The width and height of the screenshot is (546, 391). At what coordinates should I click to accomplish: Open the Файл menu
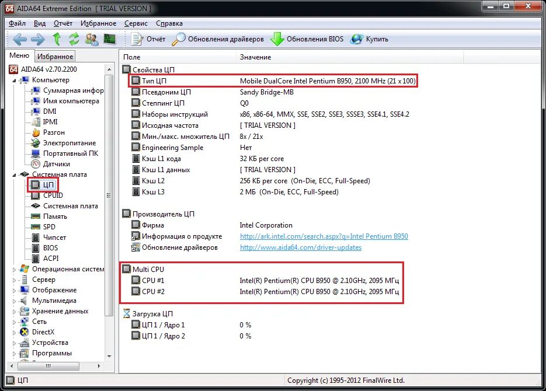click(x=17, y=23)
